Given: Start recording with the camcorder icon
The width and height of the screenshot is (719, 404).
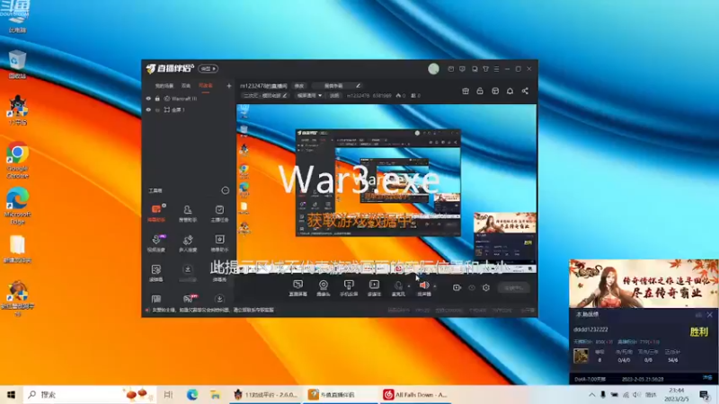Looking at the screenshot, I should (457, 287).
